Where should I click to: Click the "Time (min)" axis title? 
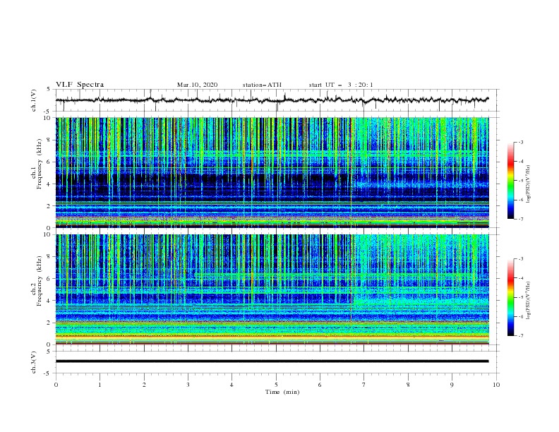coord(282,392)
